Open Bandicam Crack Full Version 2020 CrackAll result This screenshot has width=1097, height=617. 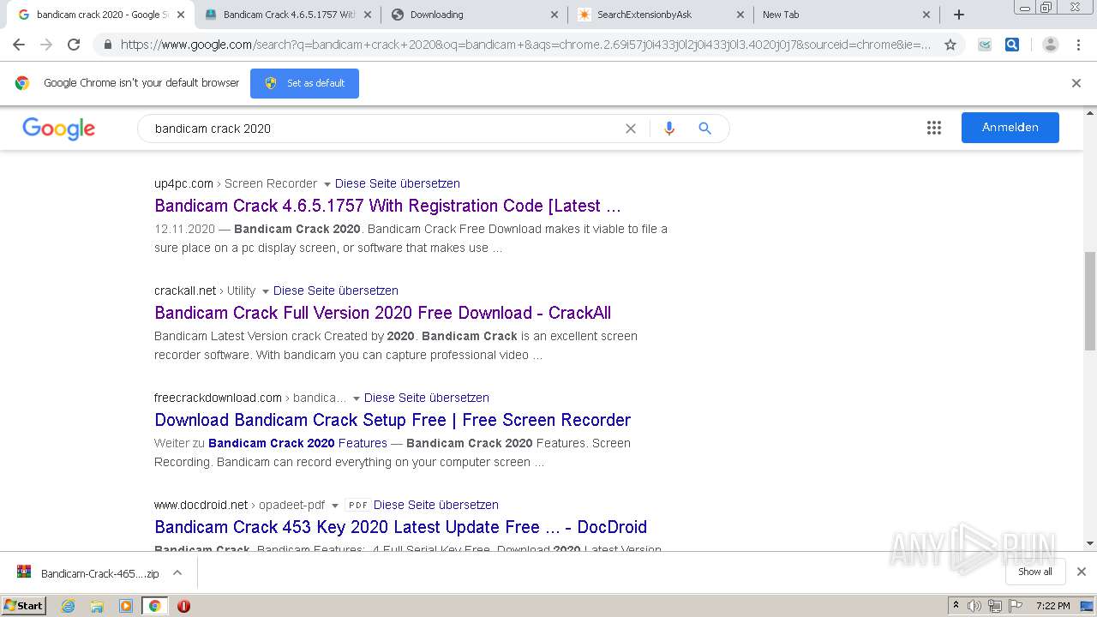tap(382, 313)
